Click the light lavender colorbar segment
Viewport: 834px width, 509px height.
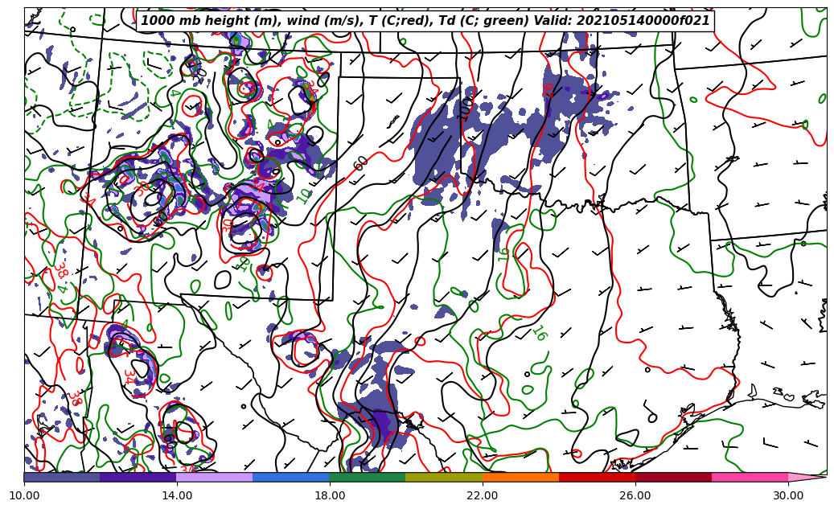click(x=215, y=477)
